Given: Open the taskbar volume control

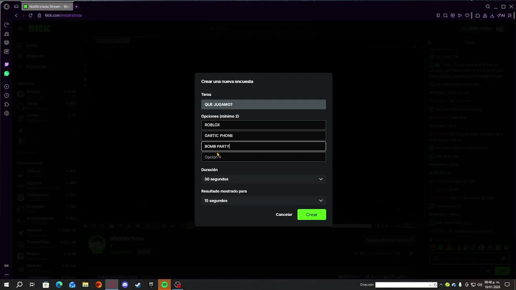Looking at the screenshot, I should click(480, 285).
